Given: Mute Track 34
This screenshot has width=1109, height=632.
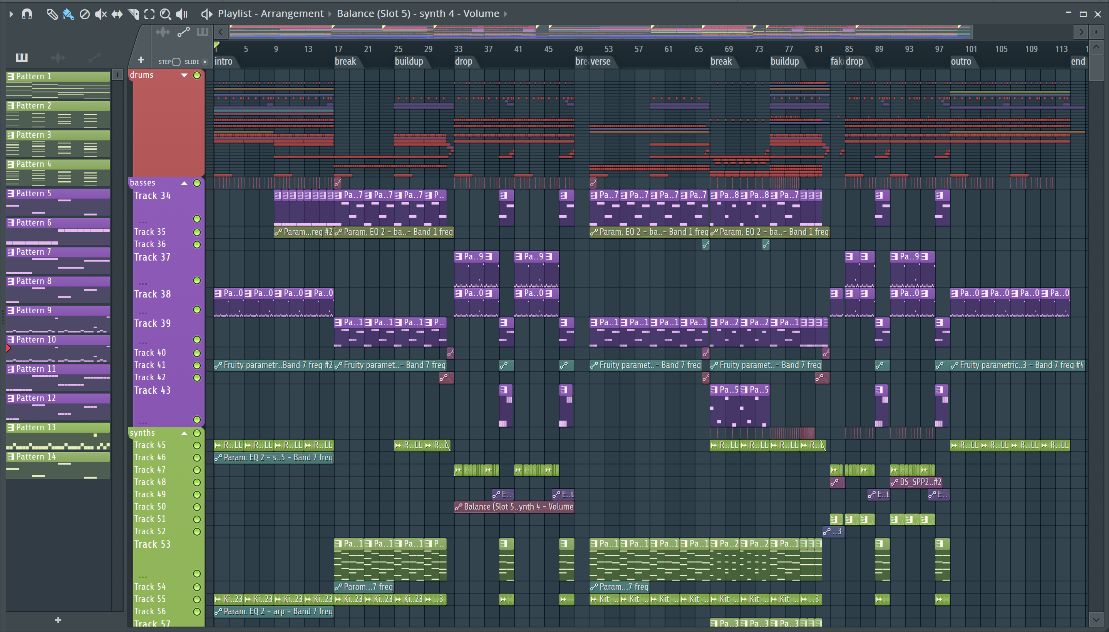Looking at the screenshot, I should pyautogui.click(x=197, y=218).
